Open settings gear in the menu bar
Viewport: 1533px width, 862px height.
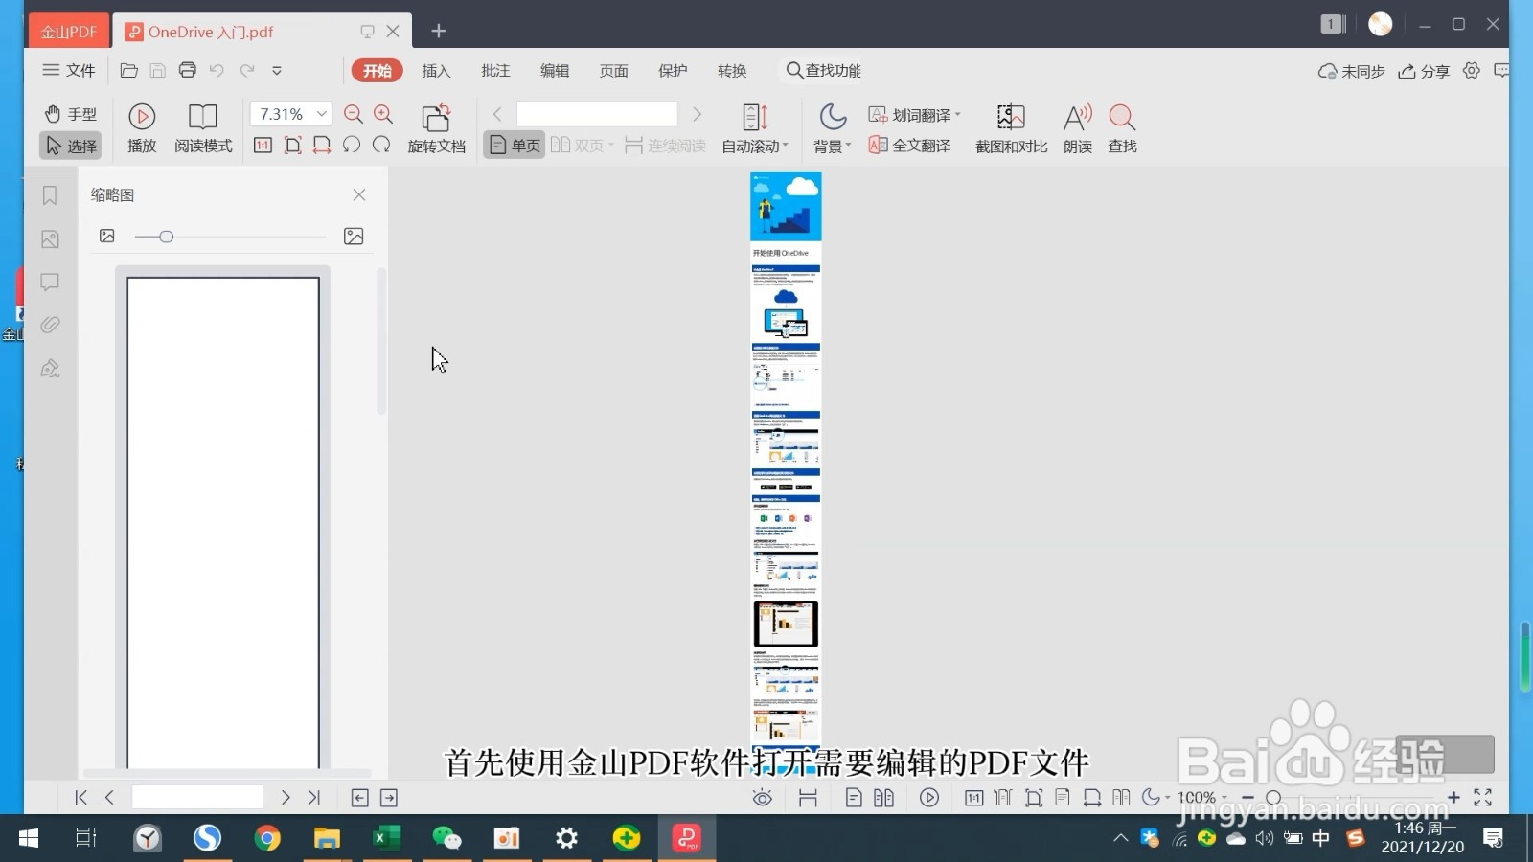tap(1472, 70)
